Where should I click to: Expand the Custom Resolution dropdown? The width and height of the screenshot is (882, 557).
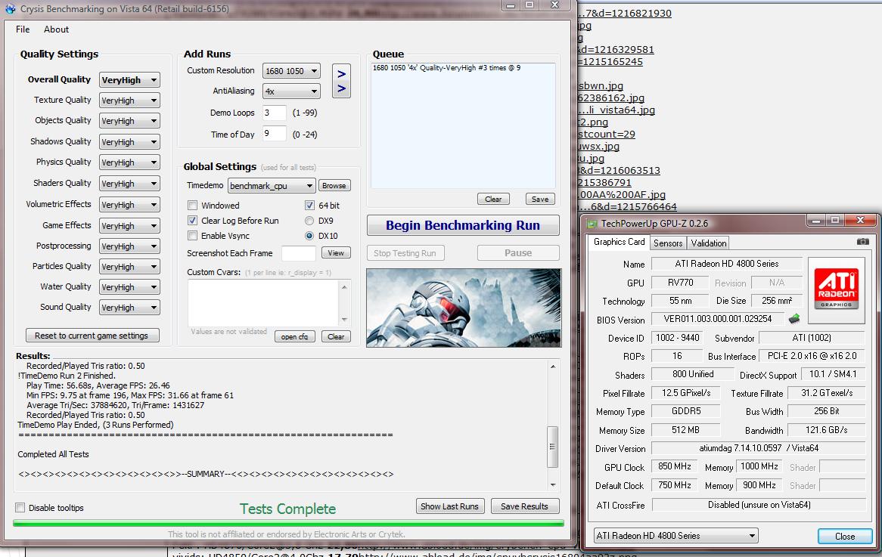[291, 71]
